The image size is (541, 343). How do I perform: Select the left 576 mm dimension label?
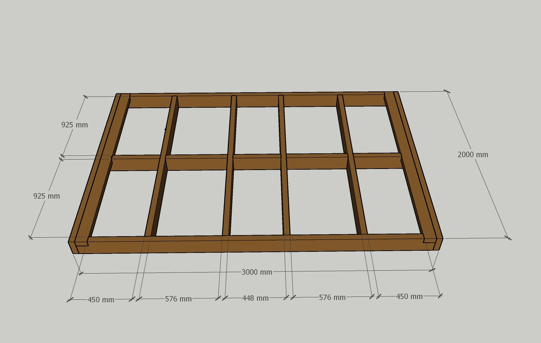[178, 299]
